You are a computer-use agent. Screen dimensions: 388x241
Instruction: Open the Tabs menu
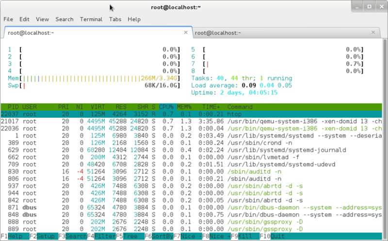(x=115, y=19)
